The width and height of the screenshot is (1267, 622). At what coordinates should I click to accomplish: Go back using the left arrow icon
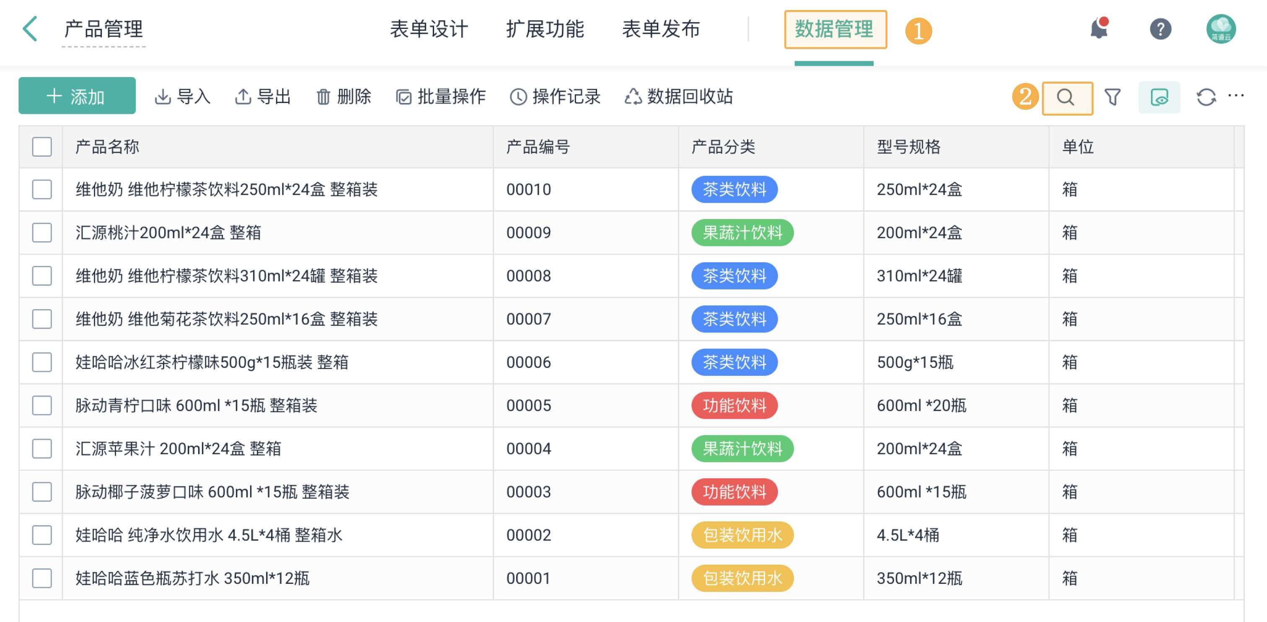coord(30,28)
